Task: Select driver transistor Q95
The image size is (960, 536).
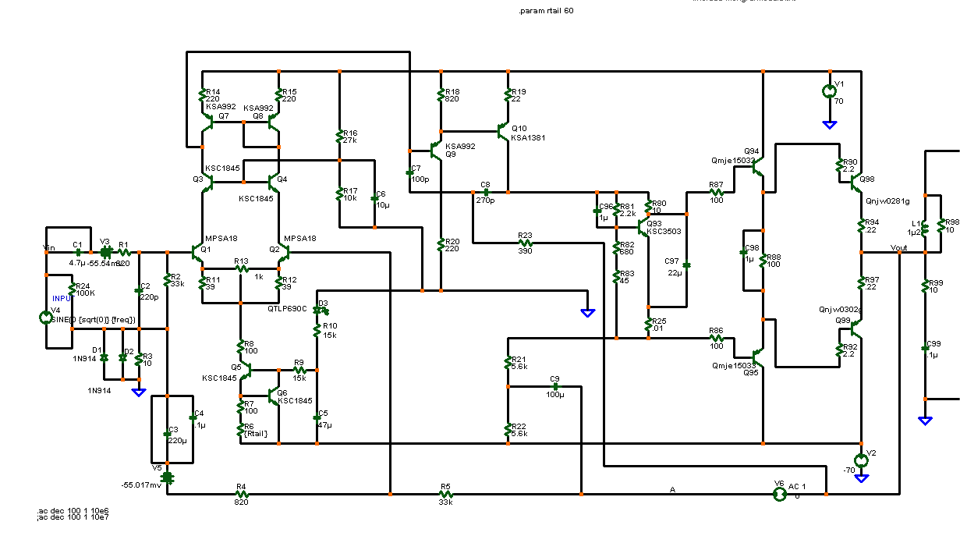Action: click(x=758, y=357)
